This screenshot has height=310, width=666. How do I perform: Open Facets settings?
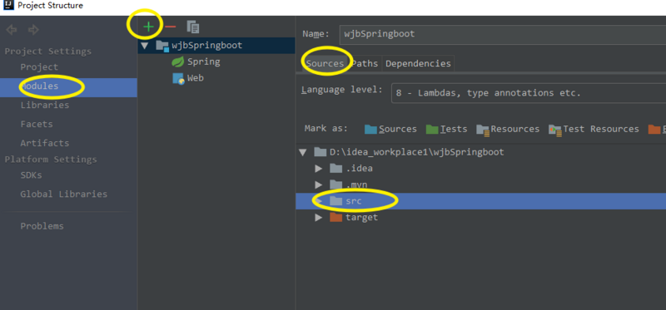(x=37, y=125)
